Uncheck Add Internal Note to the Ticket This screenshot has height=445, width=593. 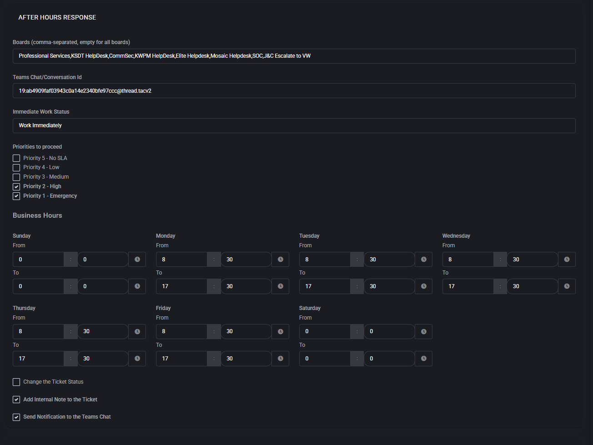(x=16, y=400)
